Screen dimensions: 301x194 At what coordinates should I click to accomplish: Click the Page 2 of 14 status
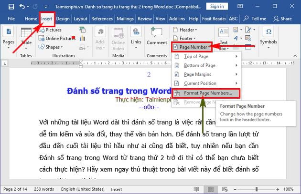pos(15,189)
